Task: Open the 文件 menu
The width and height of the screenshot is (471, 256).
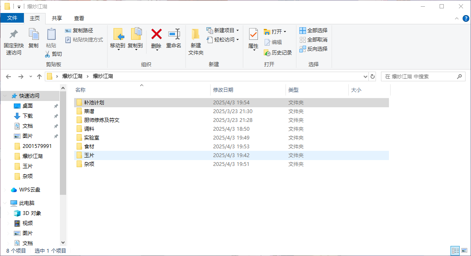Action: (x=12, y=18)
